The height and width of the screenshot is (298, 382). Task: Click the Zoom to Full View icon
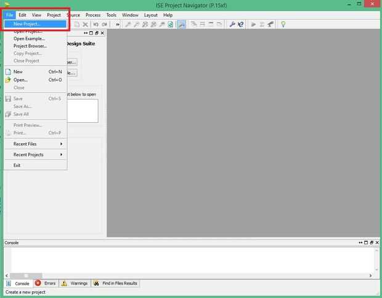[x=145, y=25]
